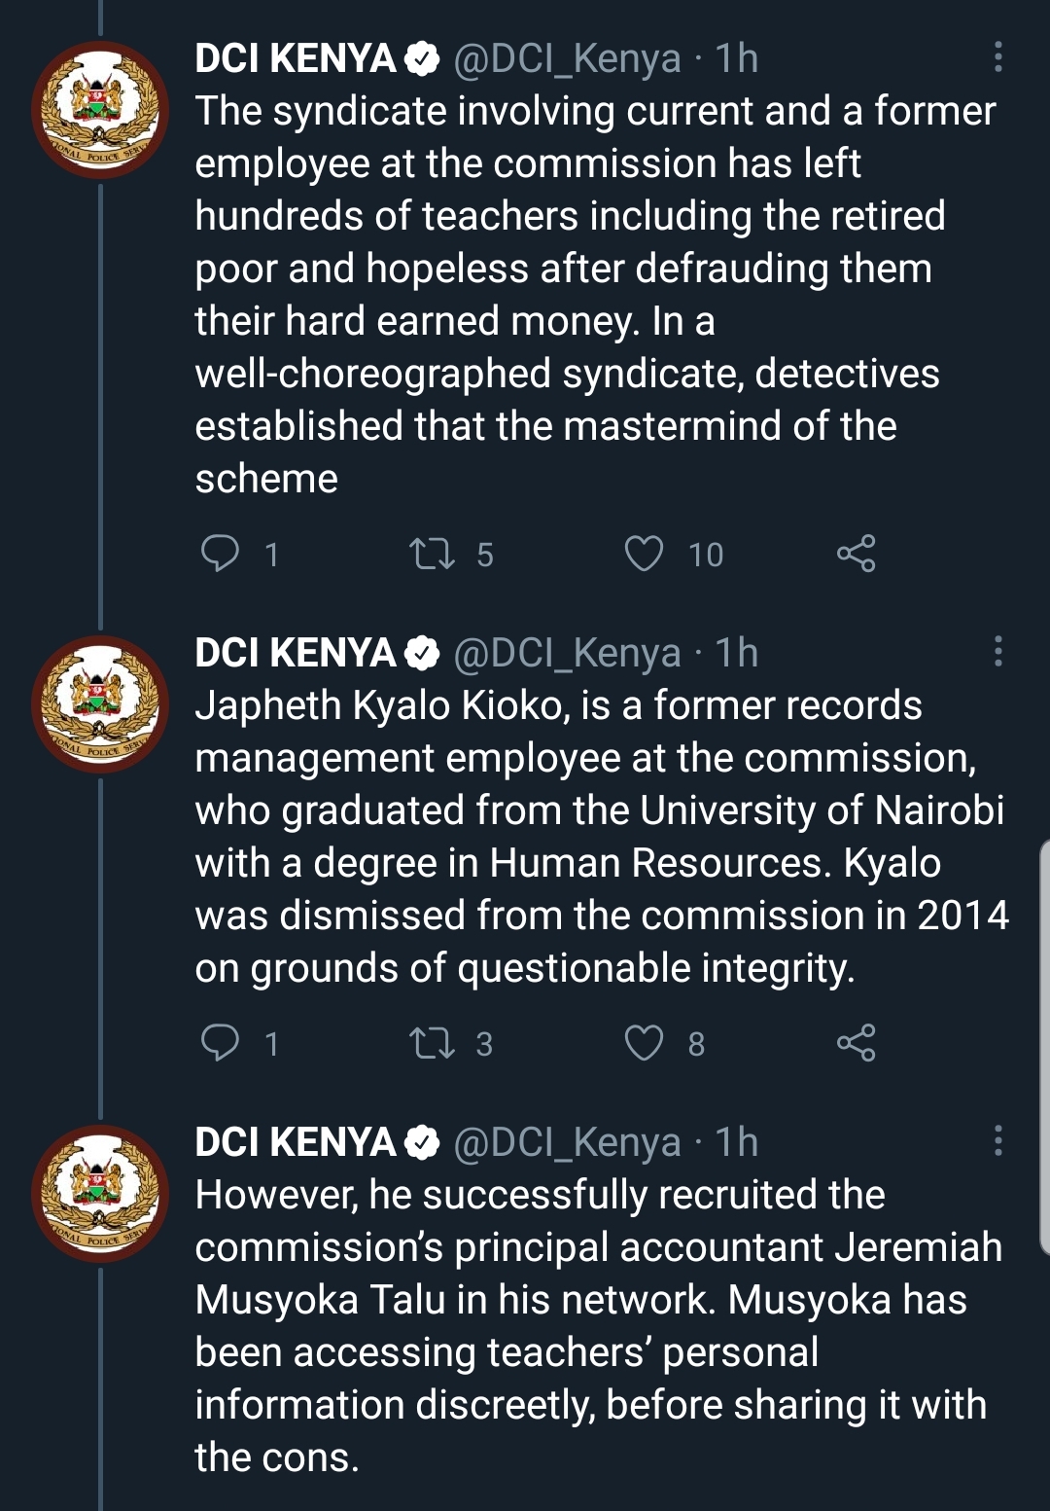
Task: Open more options on Kyalo Kioko tweet
Action: coord(997,651)
